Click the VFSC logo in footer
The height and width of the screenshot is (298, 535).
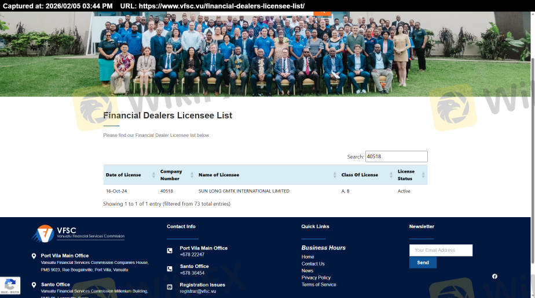click(x=78, y=234)
